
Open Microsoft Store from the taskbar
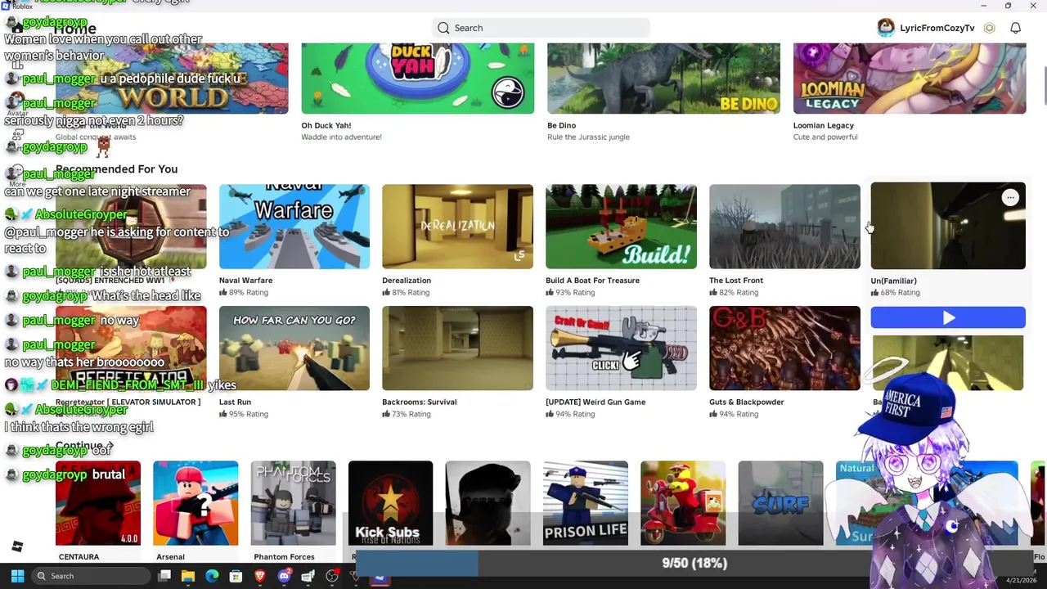[236, 576]
